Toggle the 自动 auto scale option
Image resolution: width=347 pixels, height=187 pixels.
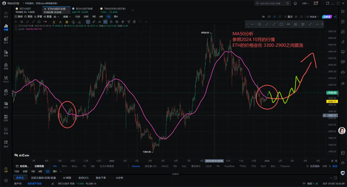click(335, 166)
